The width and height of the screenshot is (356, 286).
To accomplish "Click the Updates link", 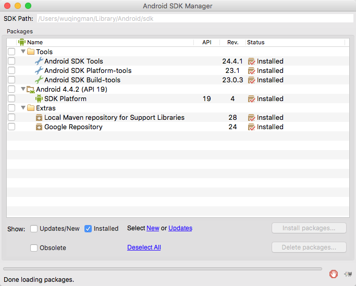I will pos(180,228).
